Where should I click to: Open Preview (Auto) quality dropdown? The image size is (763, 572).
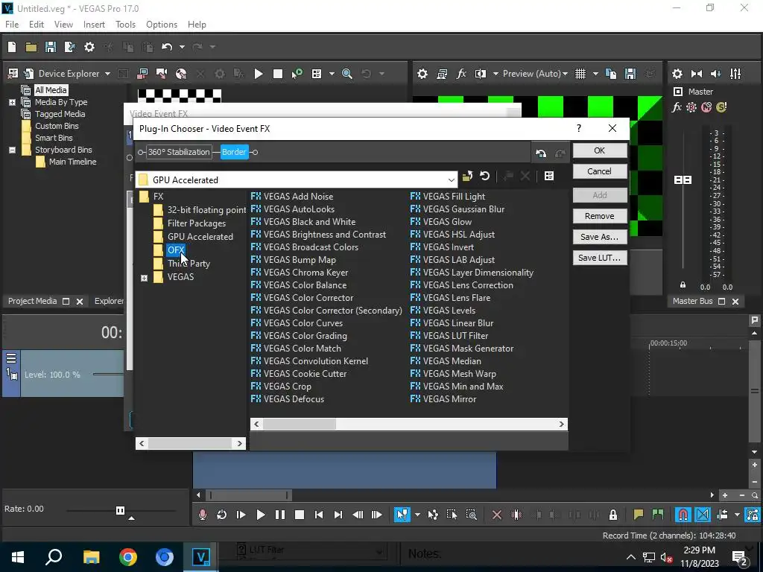click(x=565, y=74)
